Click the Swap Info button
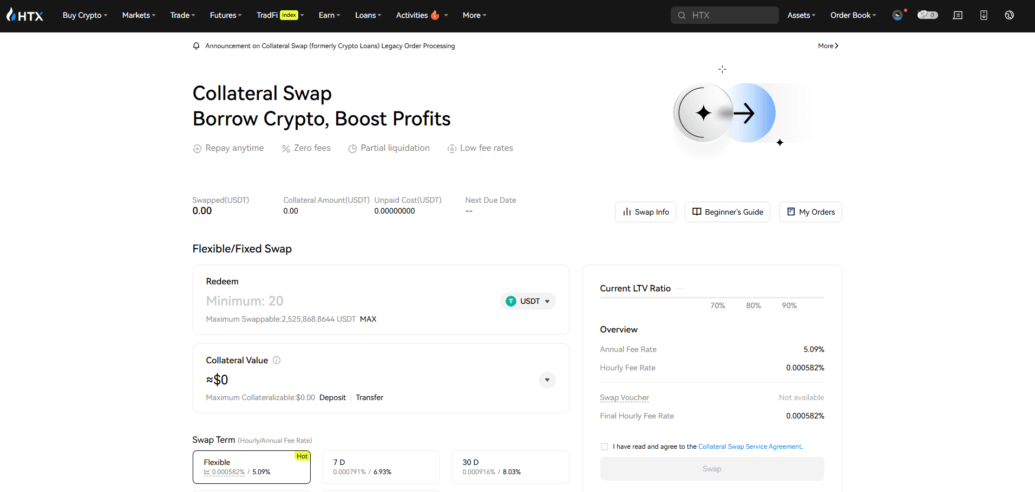The width and height of the screenshot is (1035, 492). 645,212
